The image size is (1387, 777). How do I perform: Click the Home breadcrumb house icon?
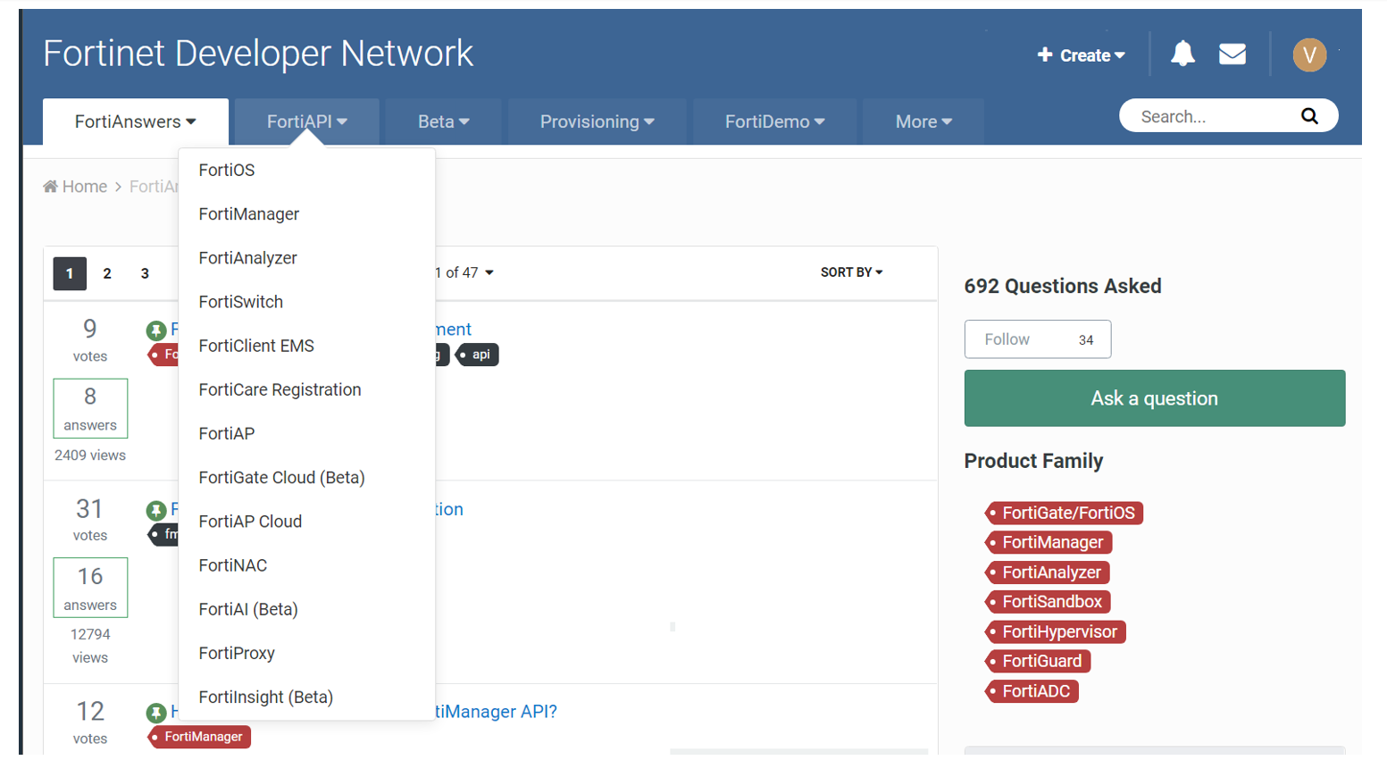click(x=51, y=187)
